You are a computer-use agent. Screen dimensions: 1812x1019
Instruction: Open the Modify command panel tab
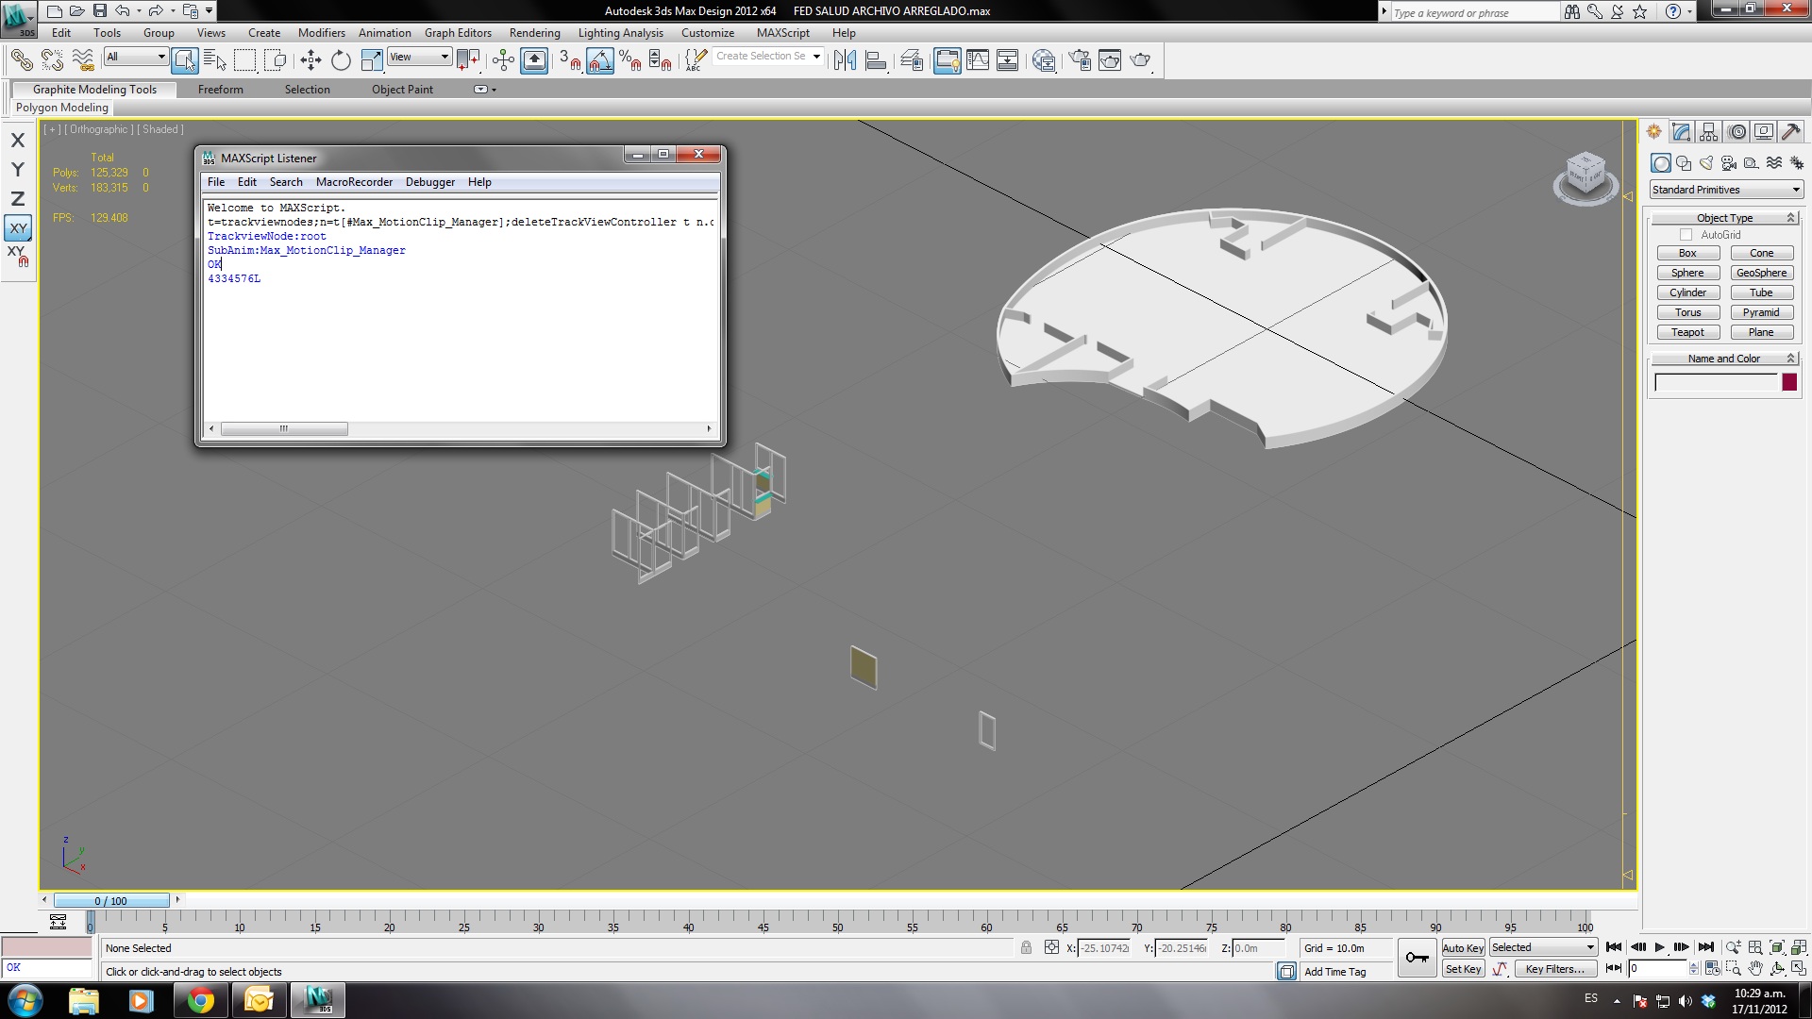pyautogui.click(x=1681, y=132)
